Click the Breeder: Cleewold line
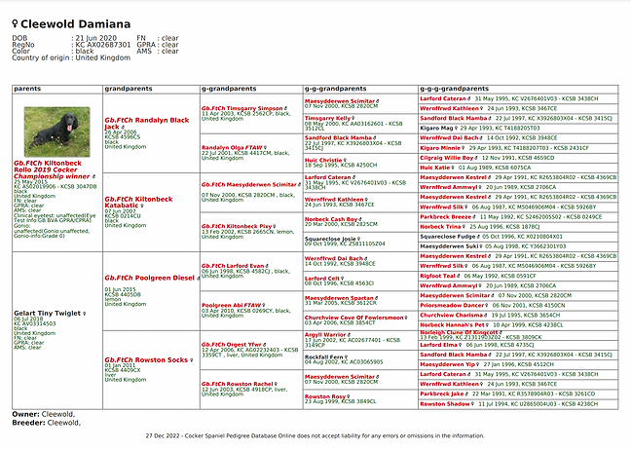The height and width of the screenshot is (450, 631). 47,423
